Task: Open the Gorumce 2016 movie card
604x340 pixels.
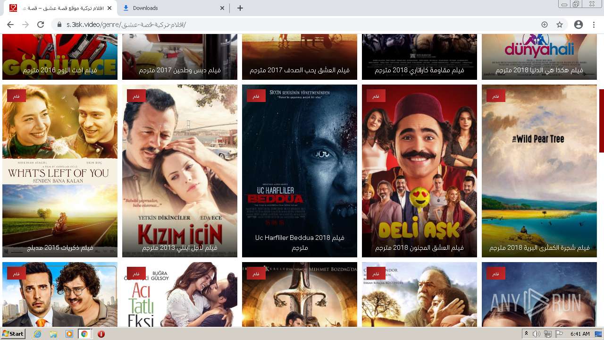Action: (60, 57)
